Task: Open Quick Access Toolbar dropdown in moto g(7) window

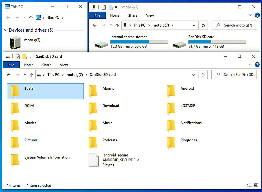Action: pyautogui.click(x=116, y=7)
